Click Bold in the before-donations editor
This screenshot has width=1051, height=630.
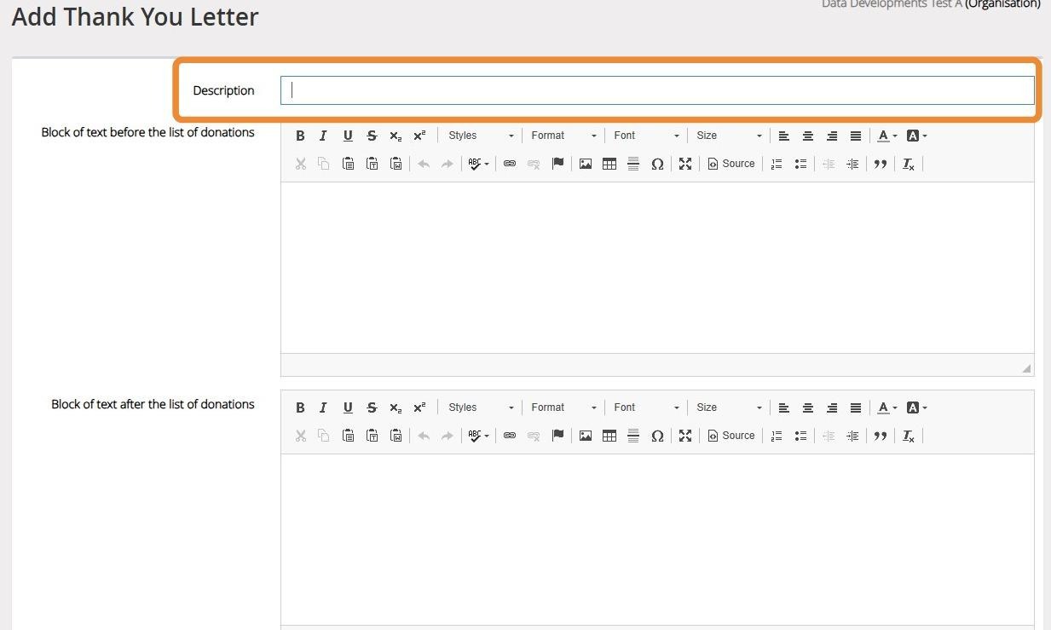[x=300, y=136]
